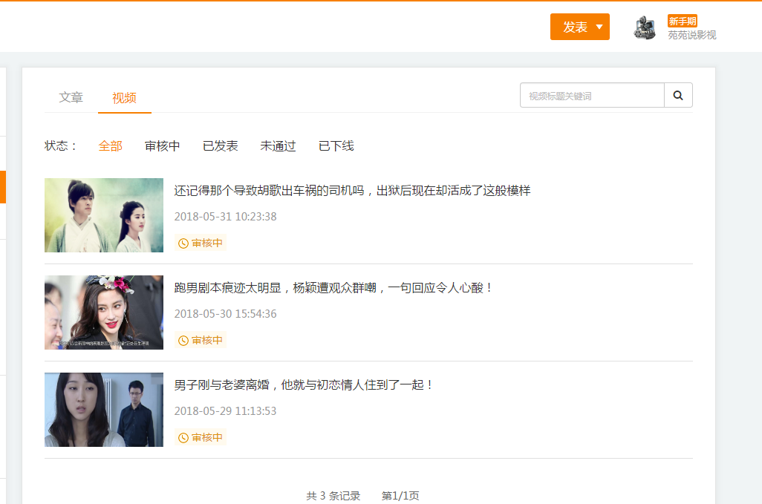Click thumbnail of the 男子离婚 video
Viewport: 762px width, 504px height.
click(x=103, y=409)
